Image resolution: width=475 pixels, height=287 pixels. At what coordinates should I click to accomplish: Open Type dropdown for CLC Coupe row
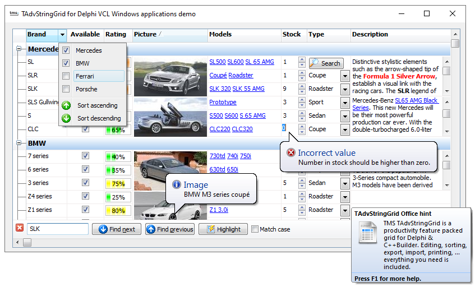(x=345, y=129)
